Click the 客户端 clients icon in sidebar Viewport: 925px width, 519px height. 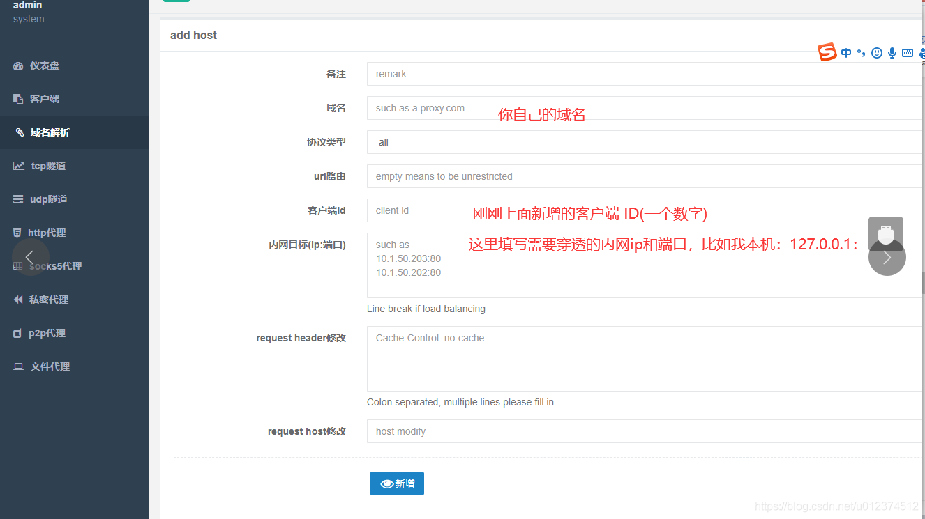coord(18,99)
